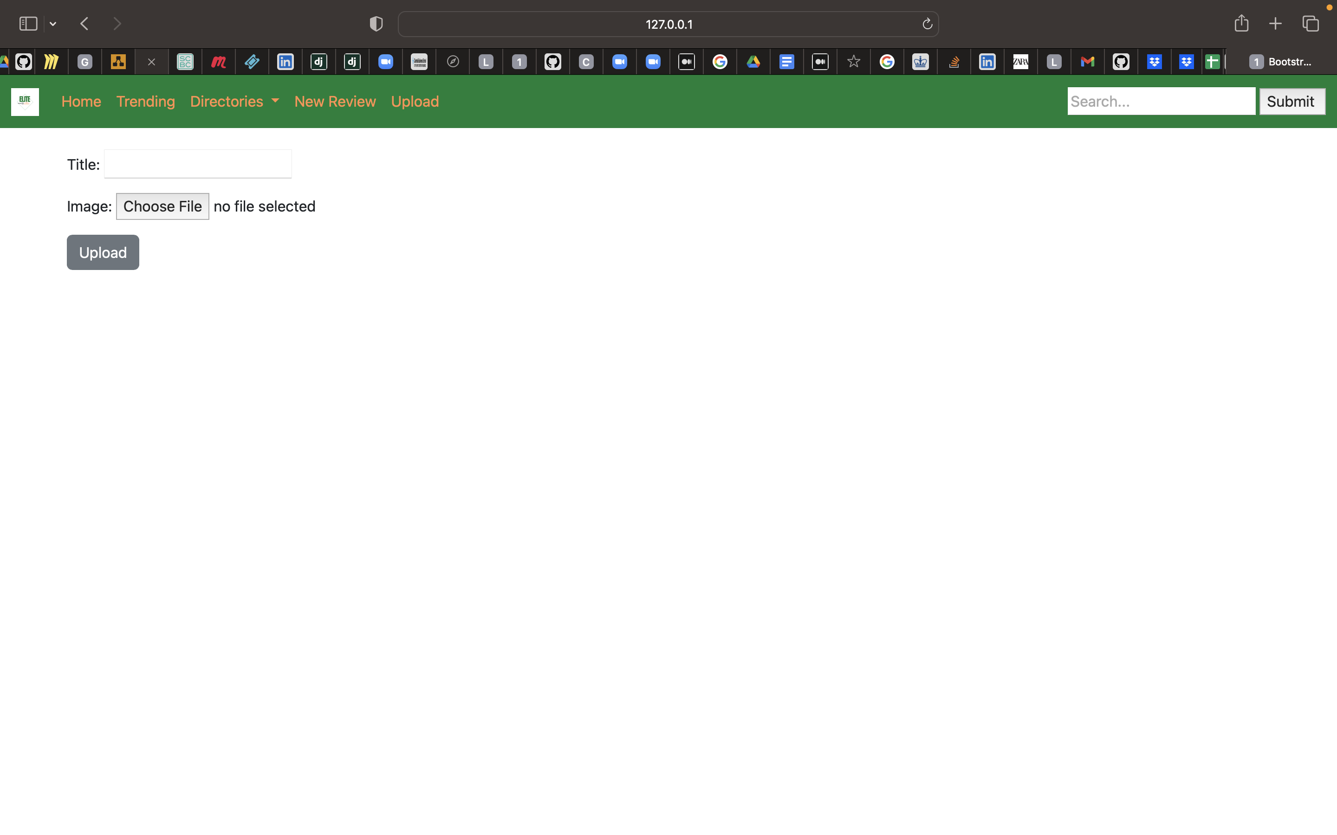The height and width of the screenshot is (835, 1337).
Task: Open the Share icon in toolbar
Action: point(1241,23)
